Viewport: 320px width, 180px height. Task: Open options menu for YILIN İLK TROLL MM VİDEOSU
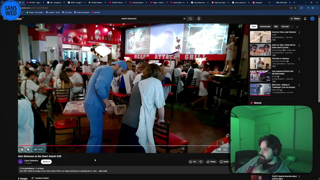click(299, 32)
